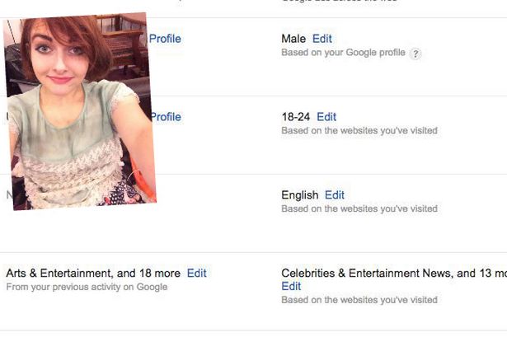This screenshot has width=507, height=337.
Task: Click 'Arts & Entertainment, and 18 more' text
Action: pyautogui.click(x=93, y=274)
